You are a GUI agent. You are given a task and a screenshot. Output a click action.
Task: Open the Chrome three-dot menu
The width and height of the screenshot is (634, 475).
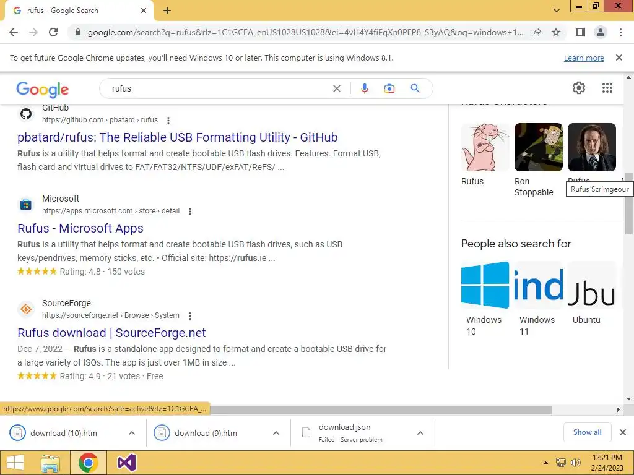(620, 32)
